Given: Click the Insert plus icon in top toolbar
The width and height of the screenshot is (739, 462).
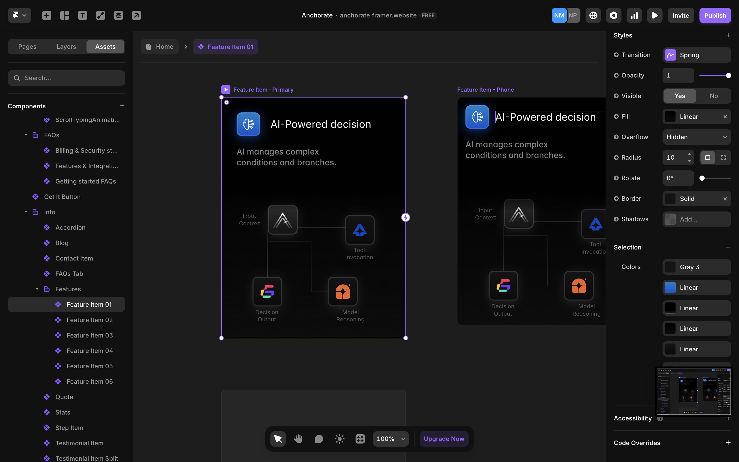Looking at the screenshot, I should point(46,15).
